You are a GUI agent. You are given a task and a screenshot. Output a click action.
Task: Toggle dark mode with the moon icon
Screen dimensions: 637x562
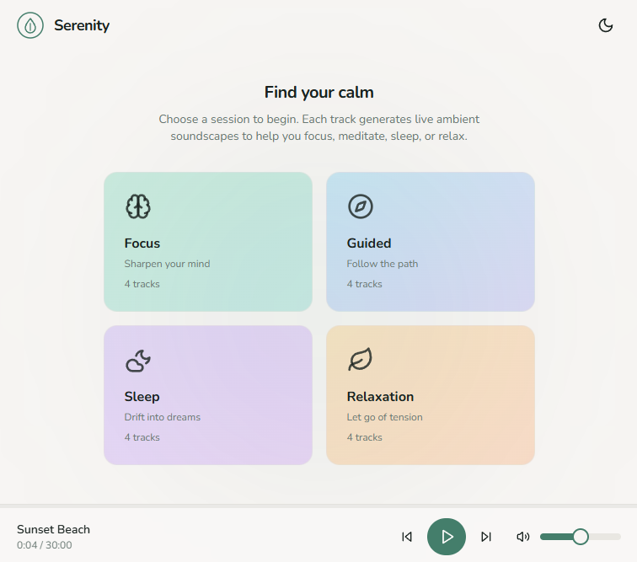(606, 25)
